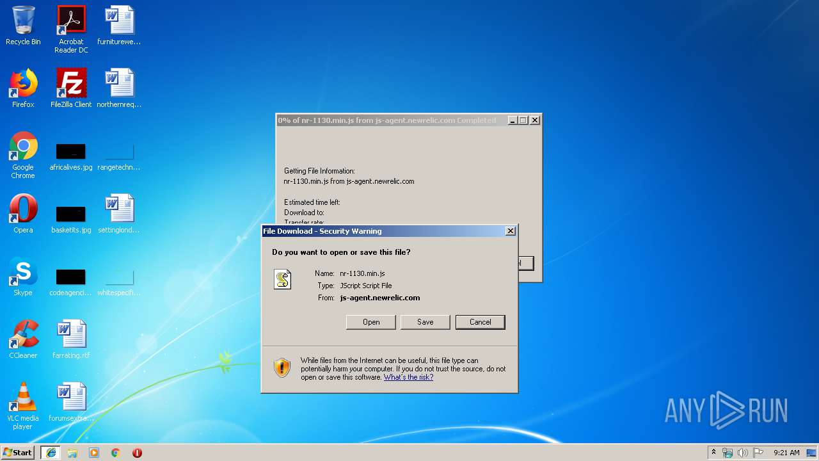Click "Getting File Information:" in progress window
Image resolution: width=819 pixels, height=461 pixels.
click(x=319, y=171)
